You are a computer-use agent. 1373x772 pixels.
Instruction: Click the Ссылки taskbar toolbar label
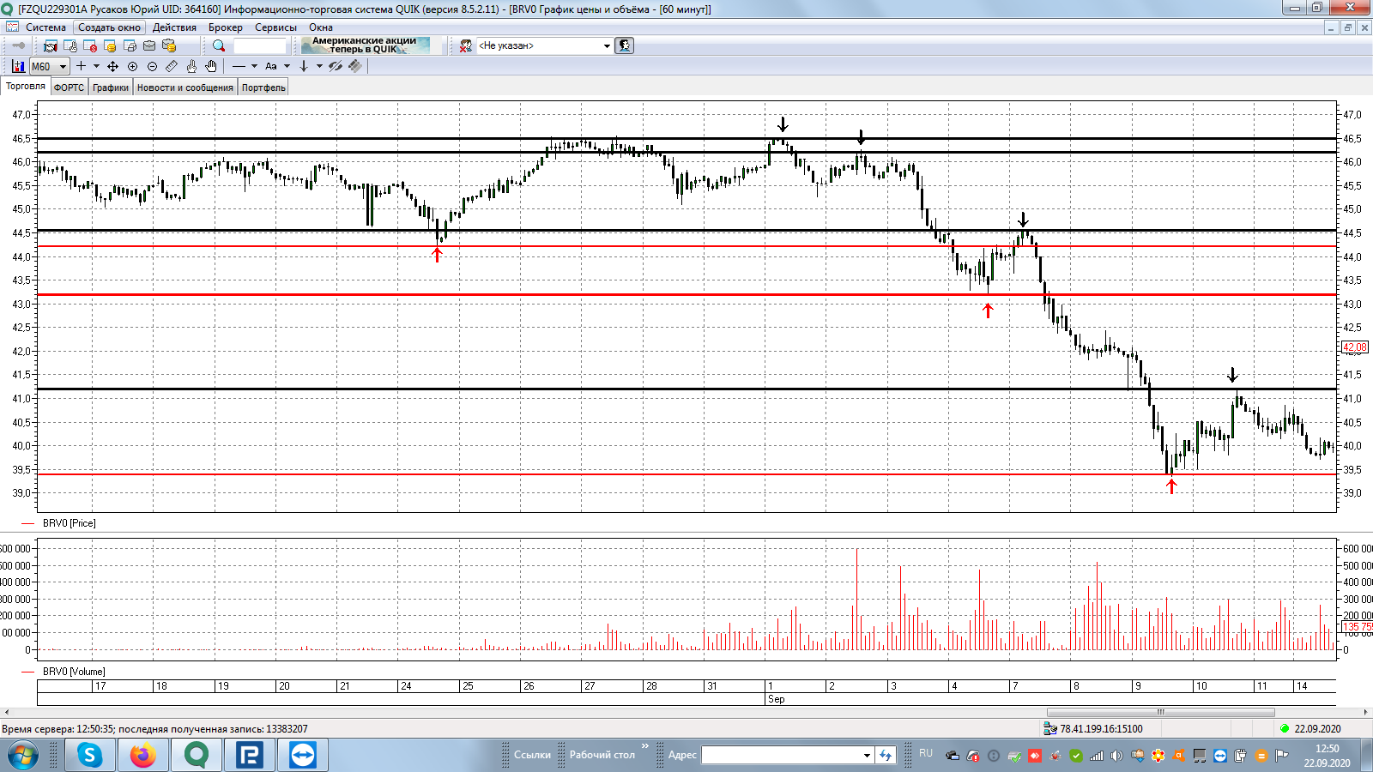(x=532, y=755)
